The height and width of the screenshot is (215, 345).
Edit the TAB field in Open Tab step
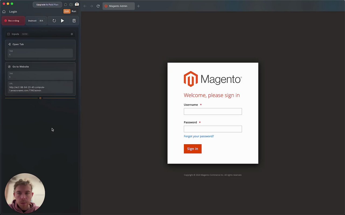coord(40,53)
